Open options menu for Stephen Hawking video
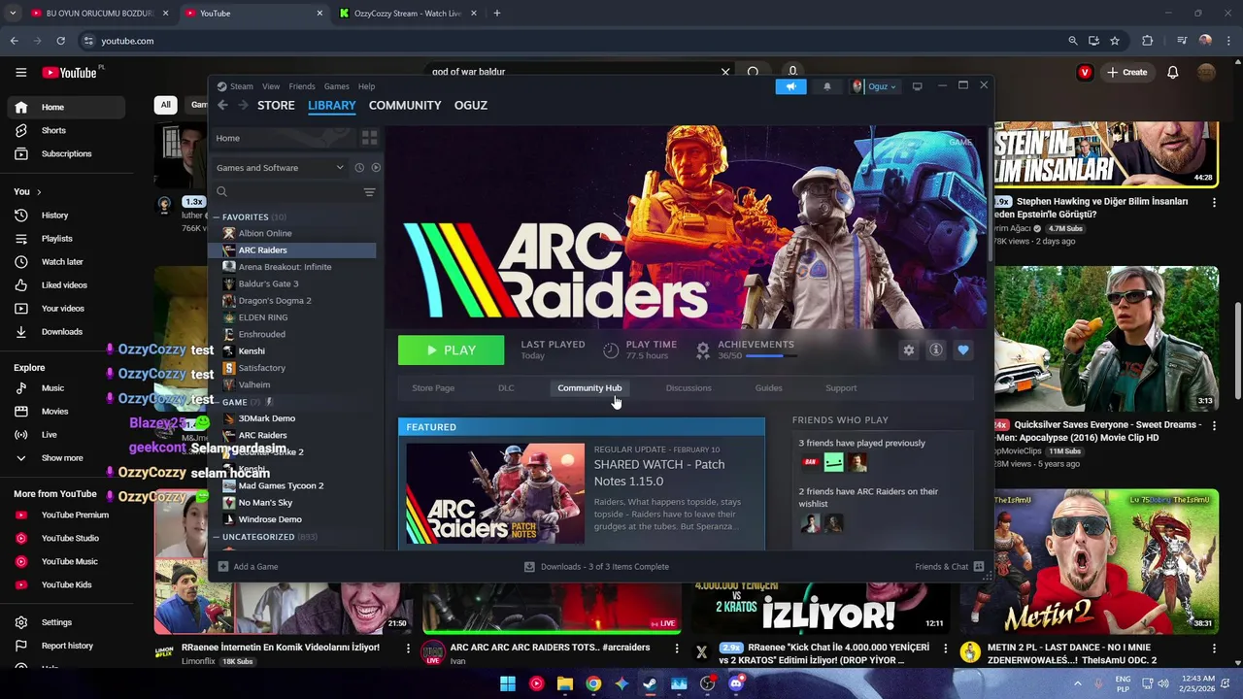 (x=1214, y=203)
